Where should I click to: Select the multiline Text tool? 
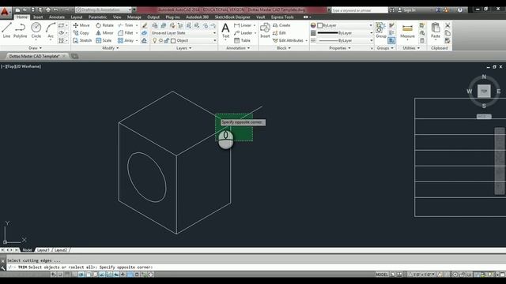225,31
